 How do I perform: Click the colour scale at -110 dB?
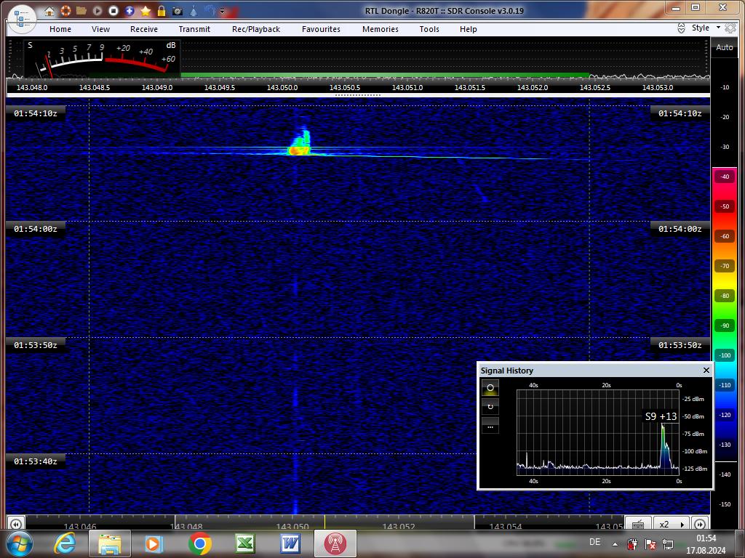click(x=725, y=385)
